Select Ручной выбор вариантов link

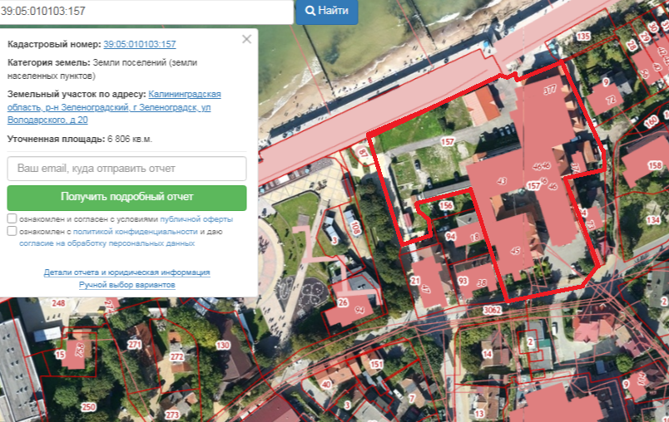click(126, 285)
